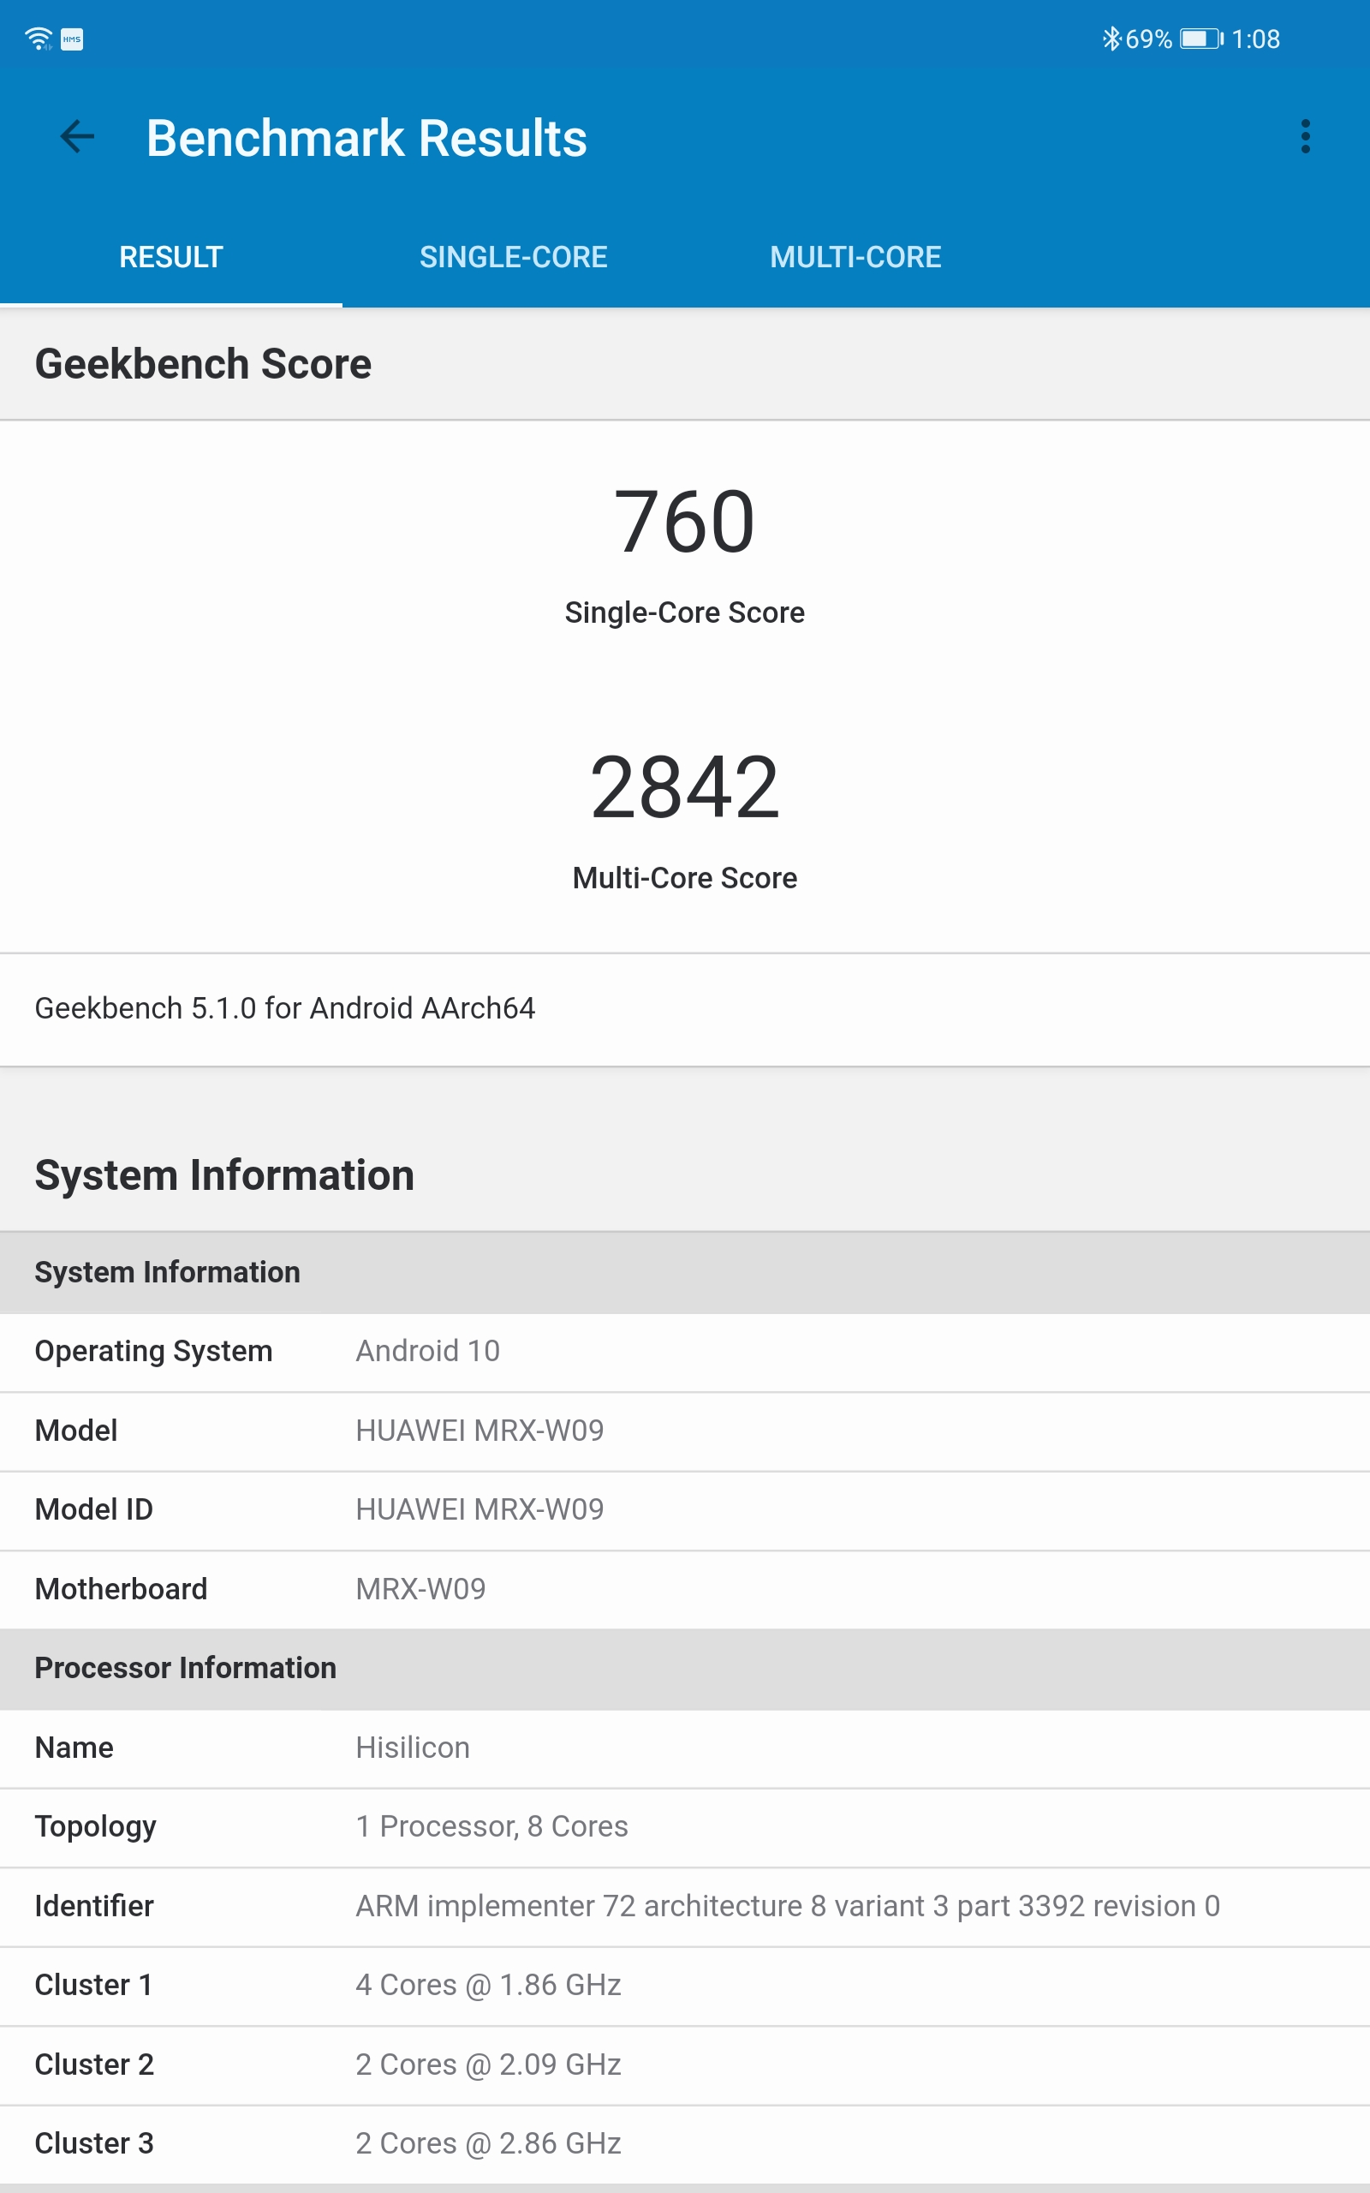This screenshot has width=1370, height=2193.
Task: Tap the processor Name label
Action: (x=74, y=1748)
